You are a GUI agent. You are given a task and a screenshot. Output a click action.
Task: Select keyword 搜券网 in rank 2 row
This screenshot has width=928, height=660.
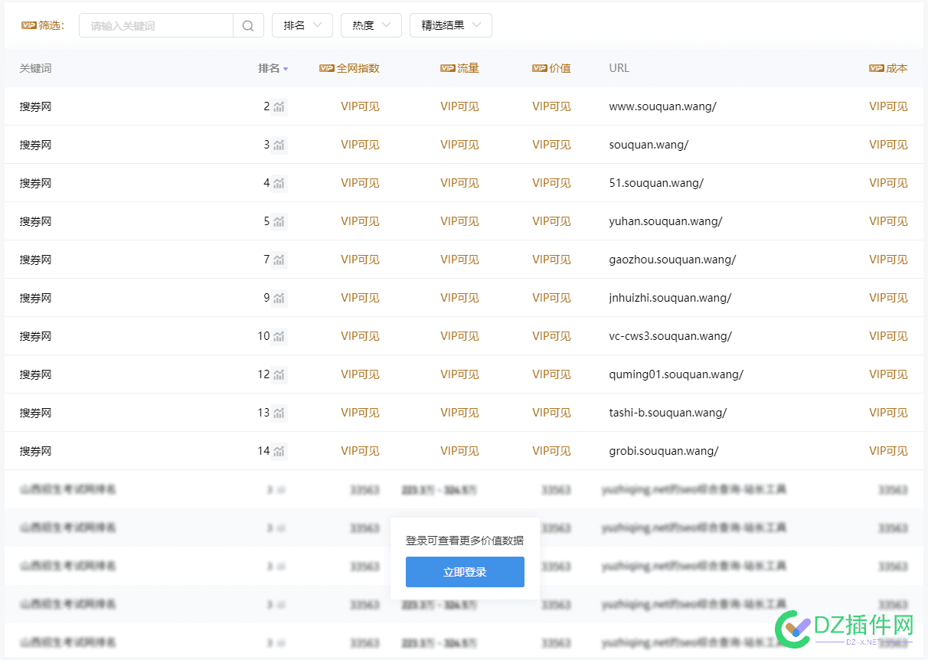point(35,106)
